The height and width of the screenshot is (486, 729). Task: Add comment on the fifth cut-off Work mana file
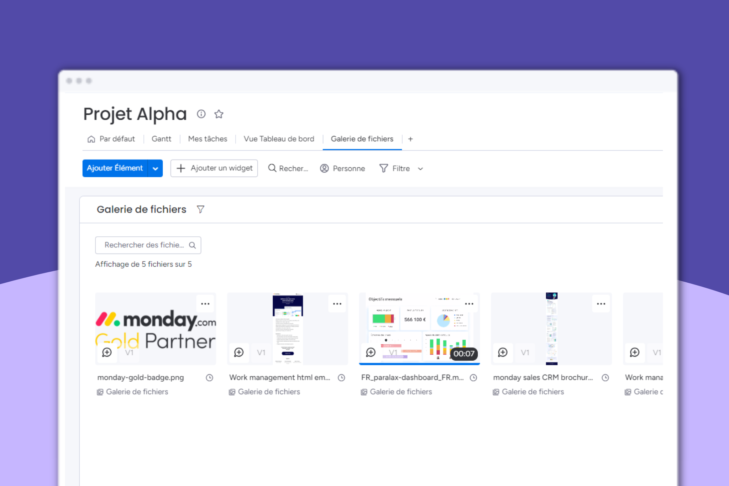coord(635,352)
